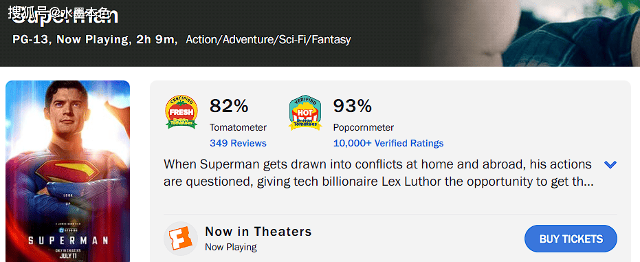Open the 10,000+ Verified Ratings link

388,143
